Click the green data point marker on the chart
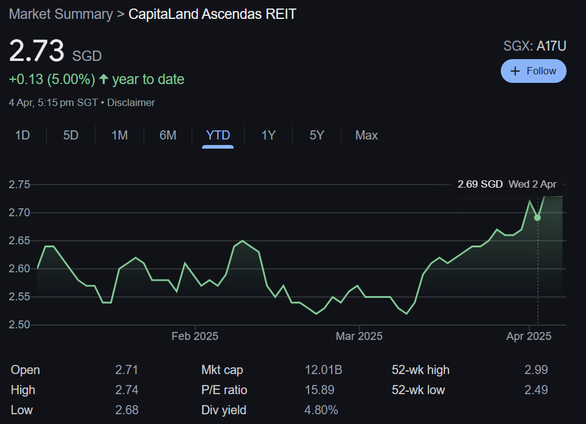The width and height of the screenshot is (586, 424). coord(537,217)
